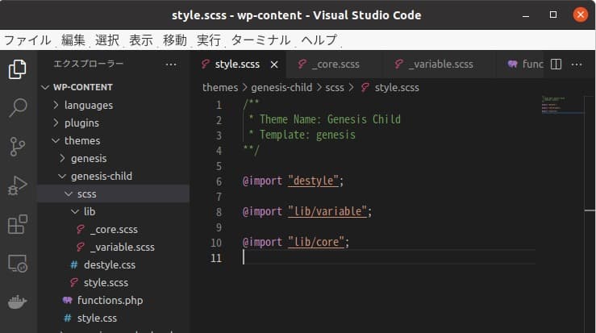Screen dimensions: 596x333
Task: Click the split editor icon
Action: (556, 65)
